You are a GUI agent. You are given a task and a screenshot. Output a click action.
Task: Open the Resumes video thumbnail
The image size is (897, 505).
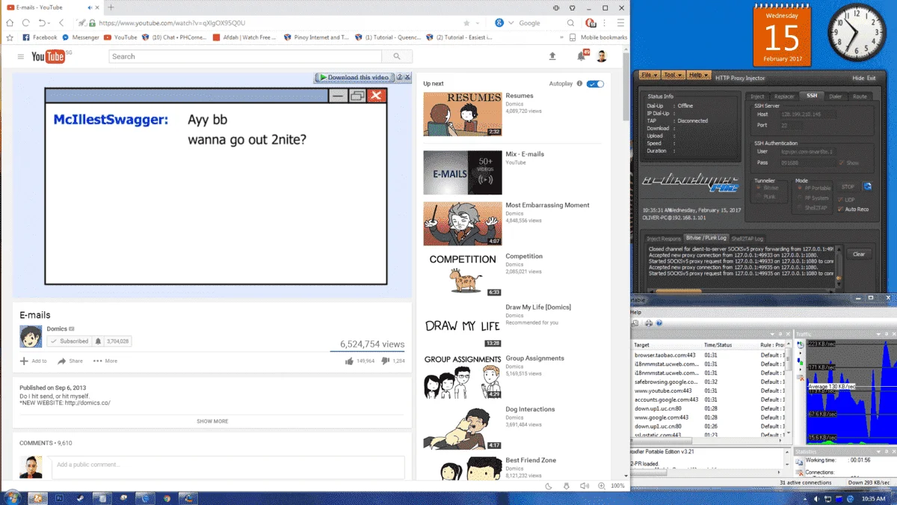point(463,114)
